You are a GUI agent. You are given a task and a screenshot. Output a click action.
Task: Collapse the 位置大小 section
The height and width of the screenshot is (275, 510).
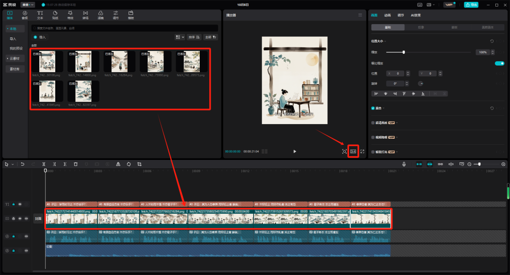click(x=385, y=42)
